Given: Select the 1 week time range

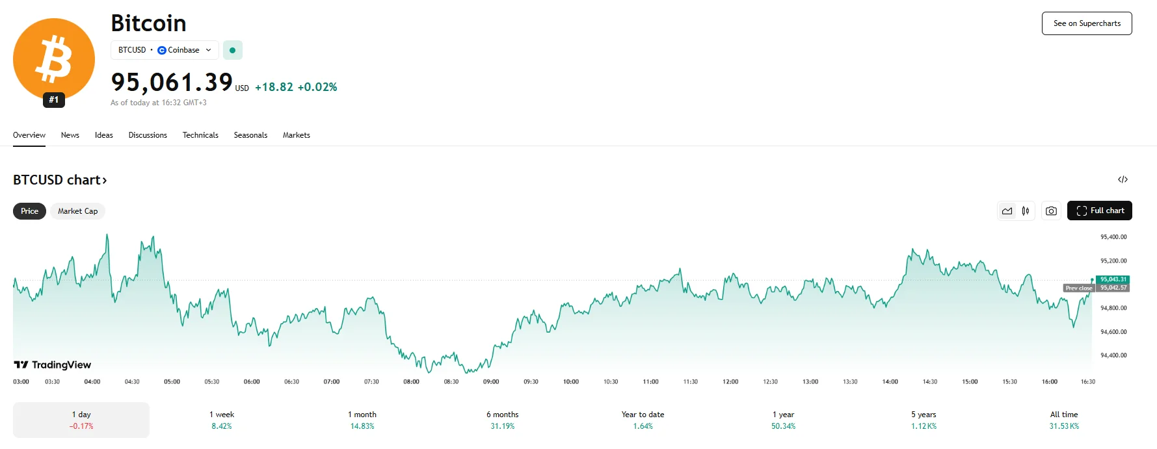Looking at the screenshot, I should coord(222,420).
